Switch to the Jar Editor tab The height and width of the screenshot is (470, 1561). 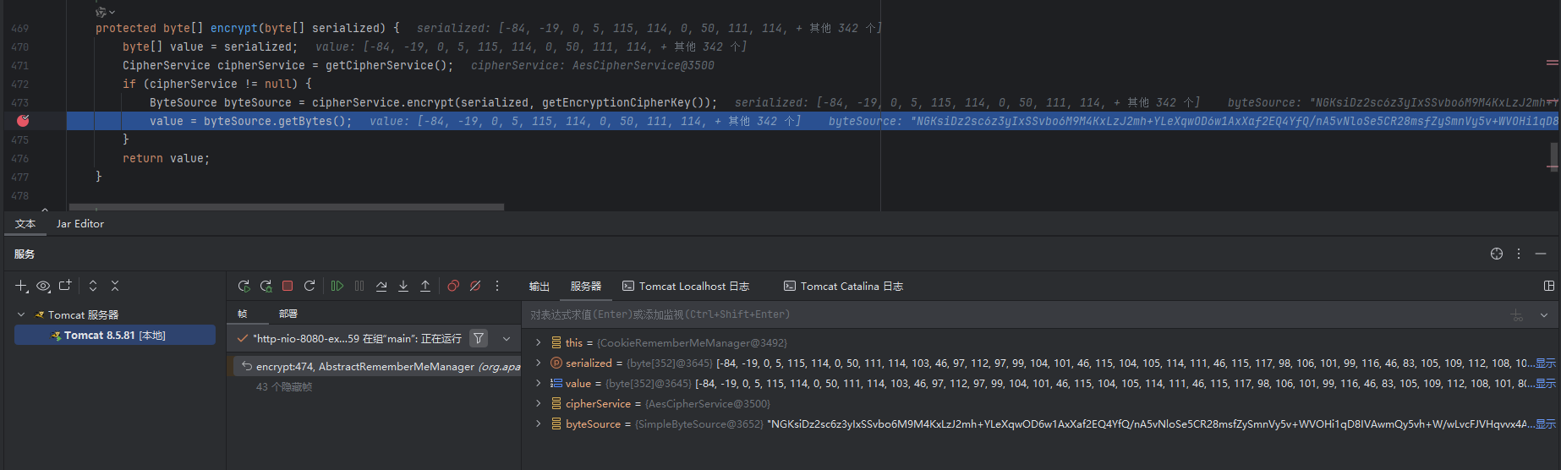pyautogui.click(x=80, y=224)
